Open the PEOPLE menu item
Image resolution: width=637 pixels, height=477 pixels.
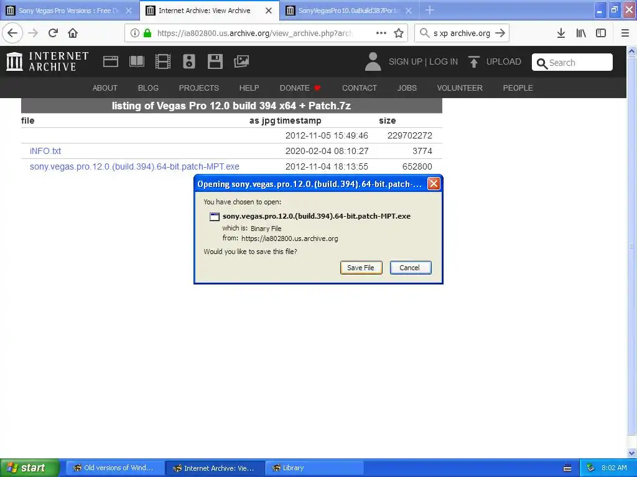coord(518,88)
